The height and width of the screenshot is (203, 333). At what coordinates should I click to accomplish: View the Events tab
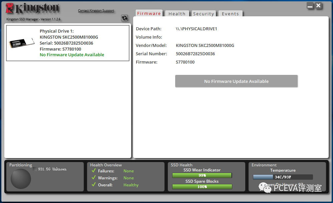(x=230, y=14)
